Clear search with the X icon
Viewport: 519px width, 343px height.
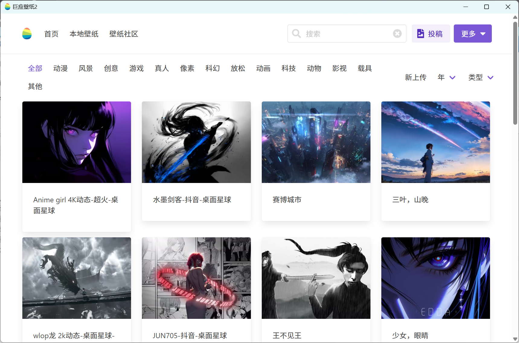point(397,34)
